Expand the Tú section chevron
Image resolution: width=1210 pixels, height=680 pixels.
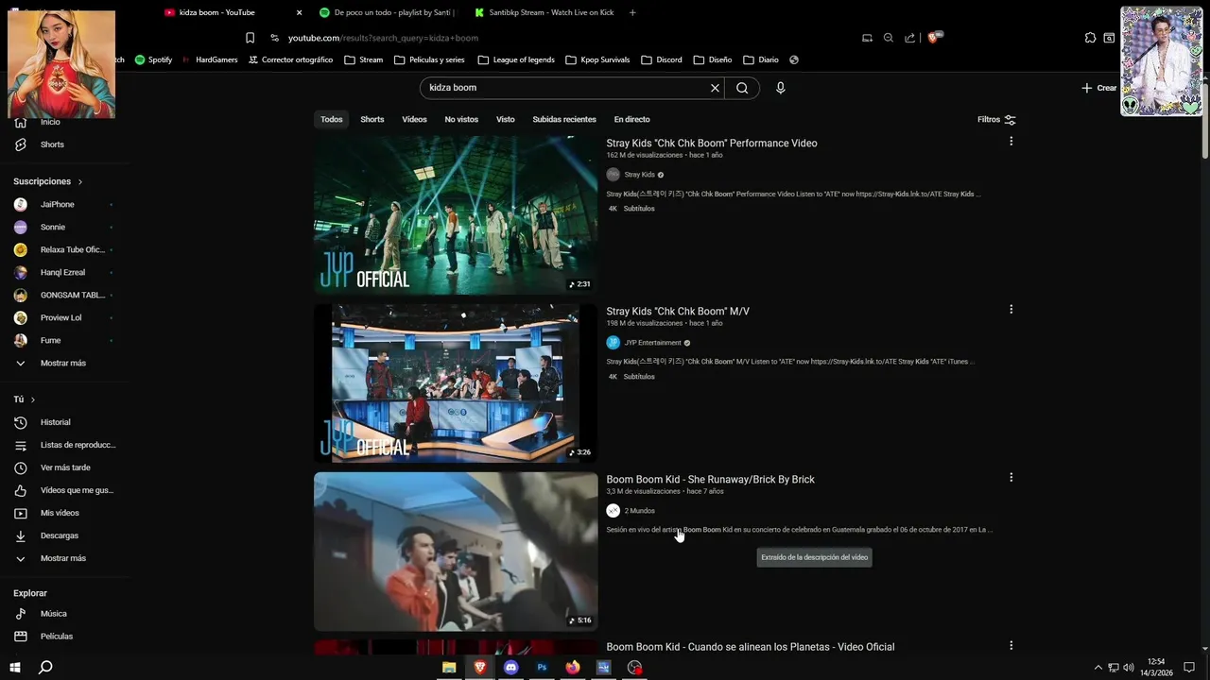[x=33, y=399]
